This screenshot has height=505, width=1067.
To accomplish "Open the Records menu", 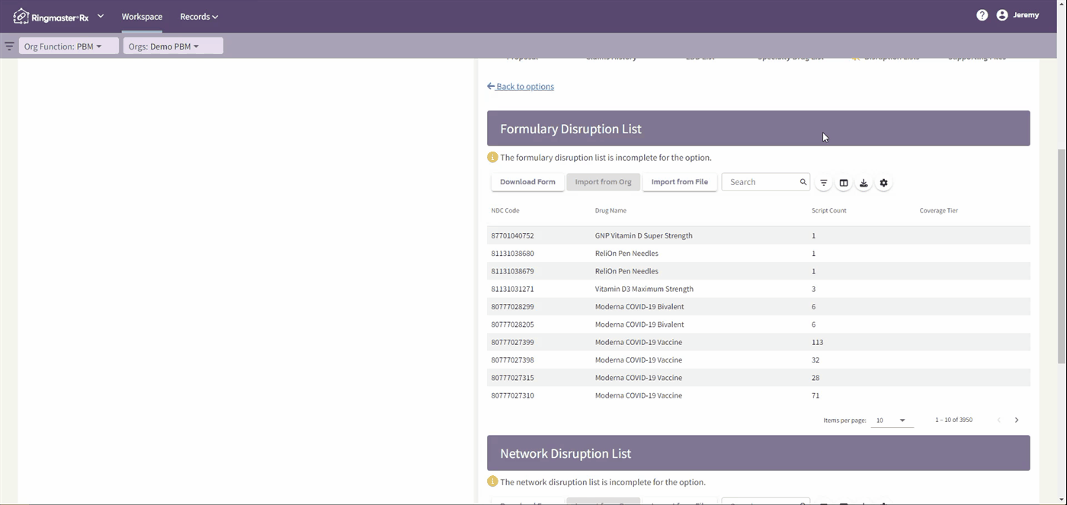I will tap(198, 16).
